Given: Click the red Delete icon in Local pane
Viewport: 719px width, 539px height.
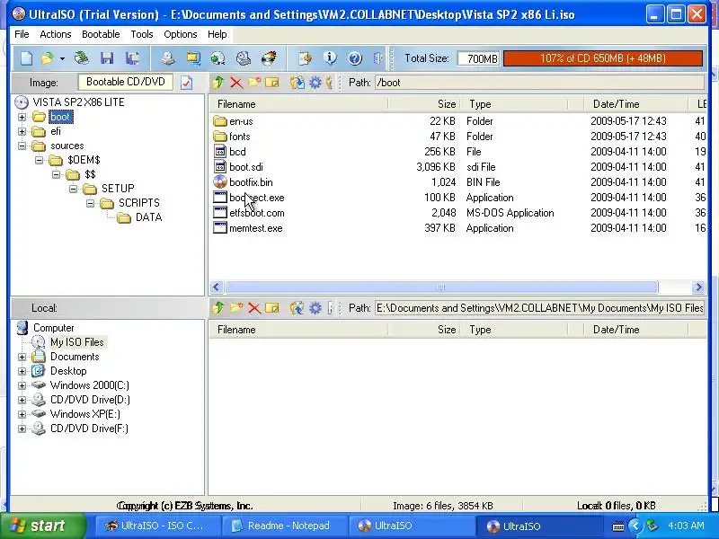Looking at the screenshot, I should coord(254,308).
